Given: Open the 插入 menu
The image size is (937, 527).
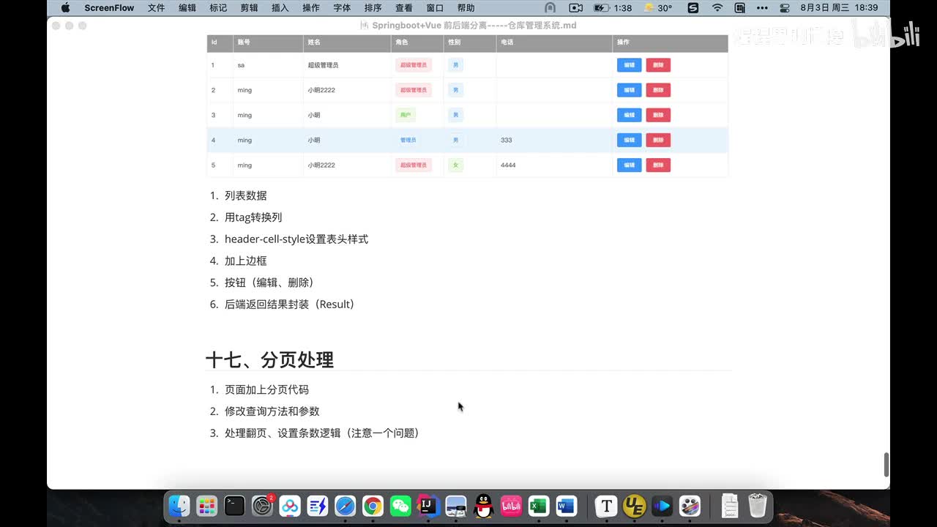Looking at the screenshot, I should tap(280, 8).
